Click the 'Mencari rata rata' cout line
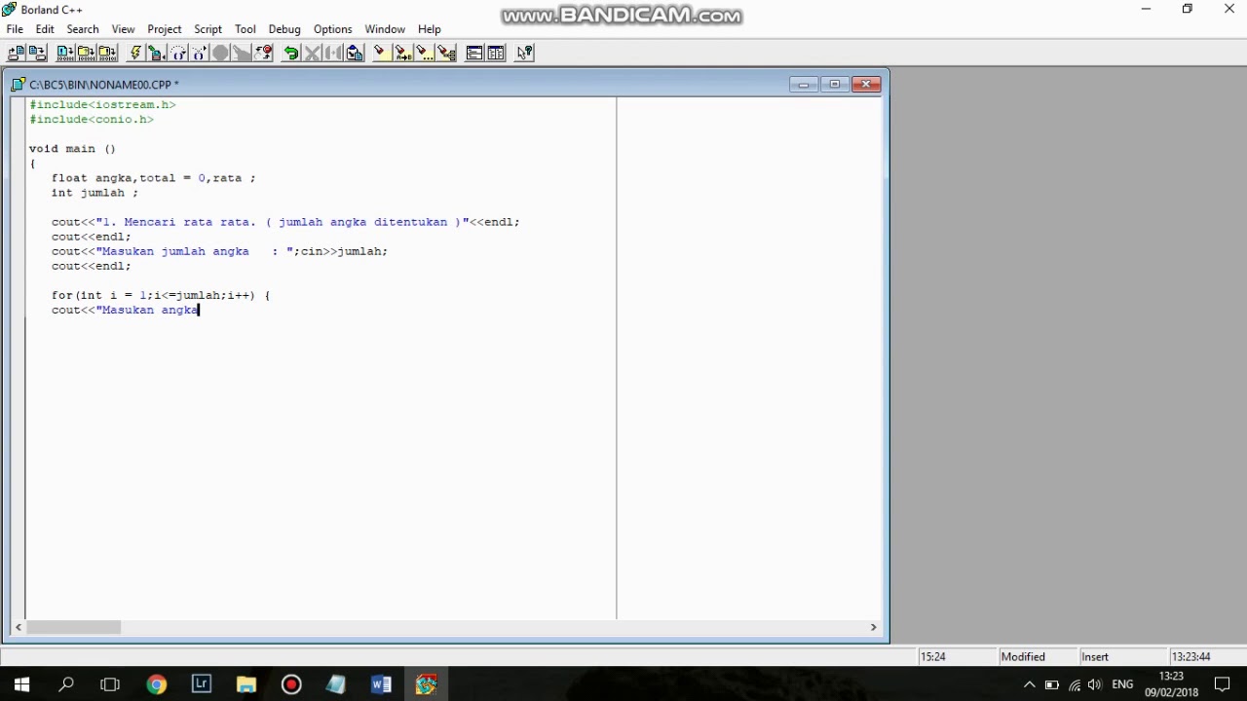 point(285,221)
